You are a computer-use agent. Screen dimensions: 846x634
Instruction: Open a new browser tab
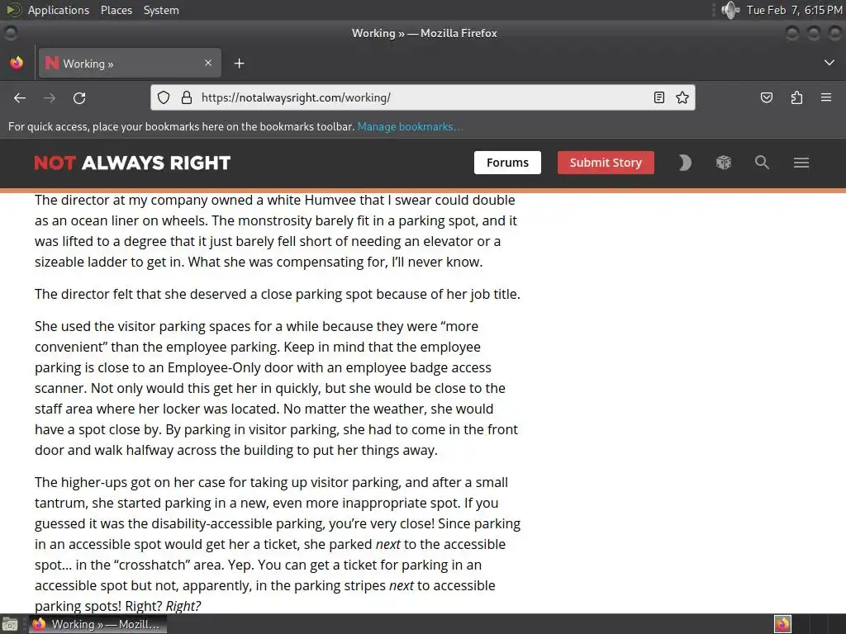click(239, 64)
